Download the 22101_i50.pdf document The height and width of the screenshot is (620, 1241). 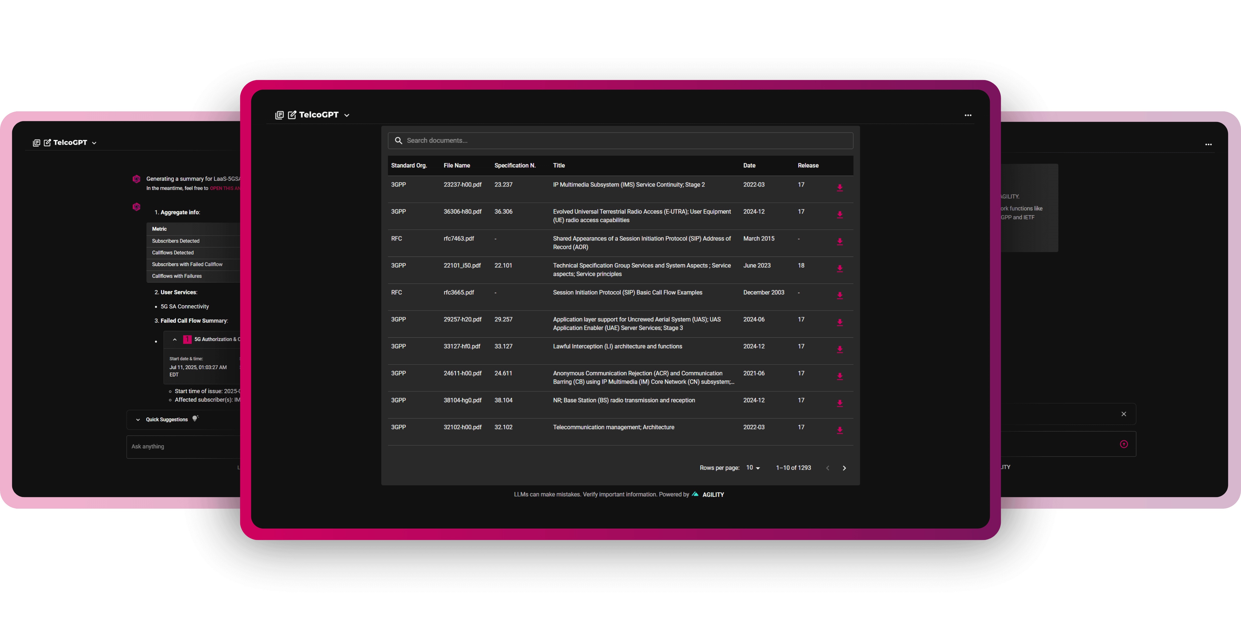point(840,269)
